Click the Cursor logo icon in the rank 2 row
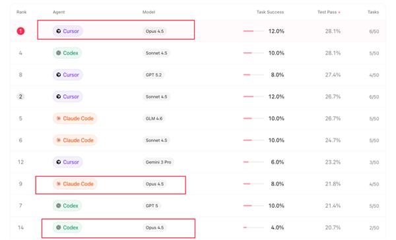The height and width of the screenshot is (240, 396). (59, 97)
